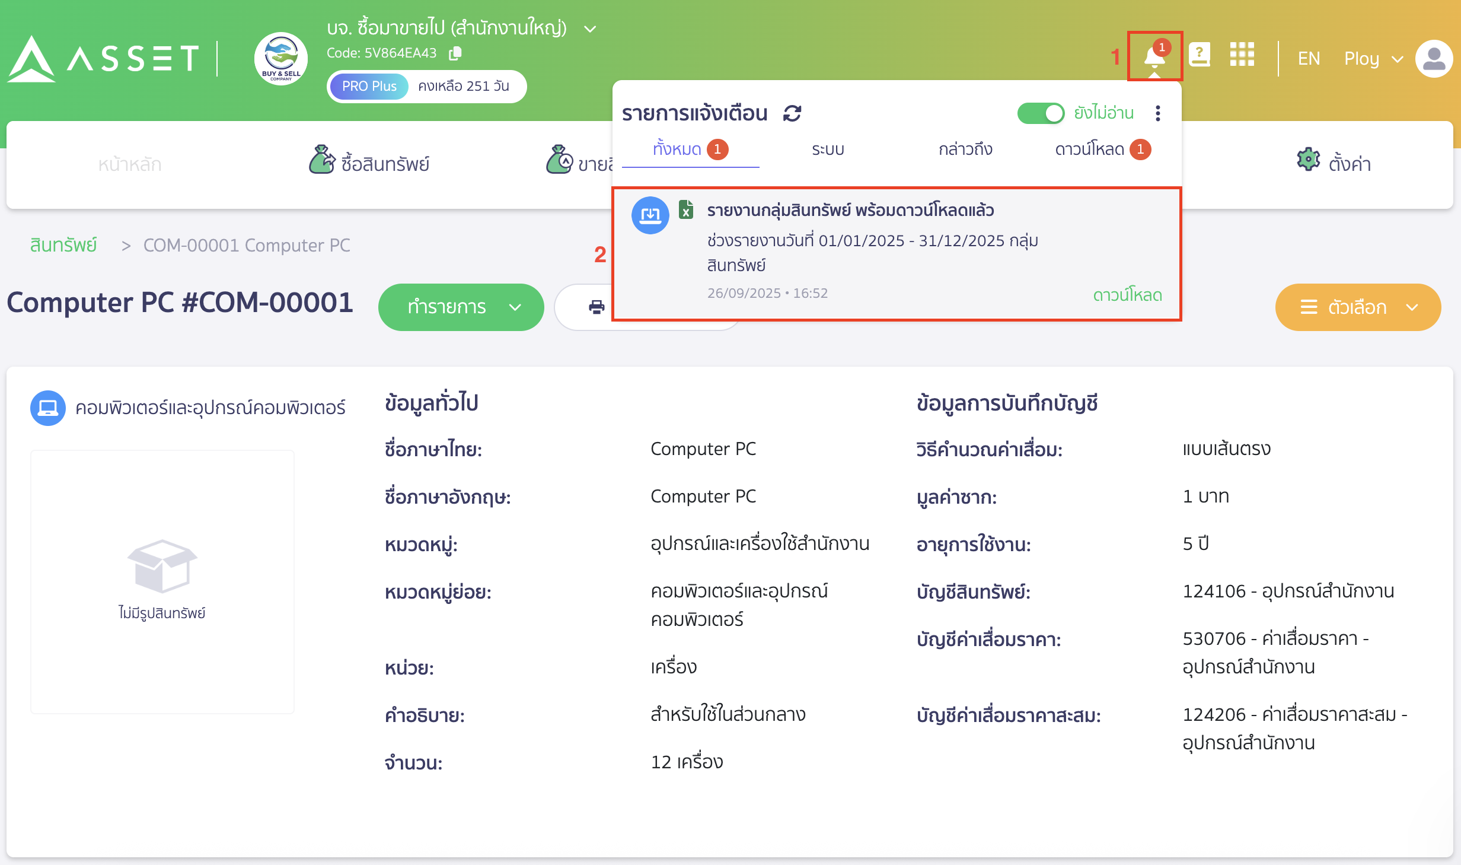This screenshot has width=1461, height=865.
Task: Select the ระบบ notifications tab
Action: tap(828, 150)
